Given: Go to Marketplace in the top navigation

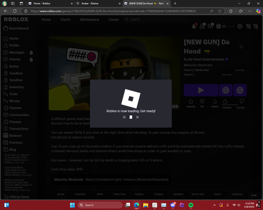Looking at the screenshot, I should tap(89, 19).
